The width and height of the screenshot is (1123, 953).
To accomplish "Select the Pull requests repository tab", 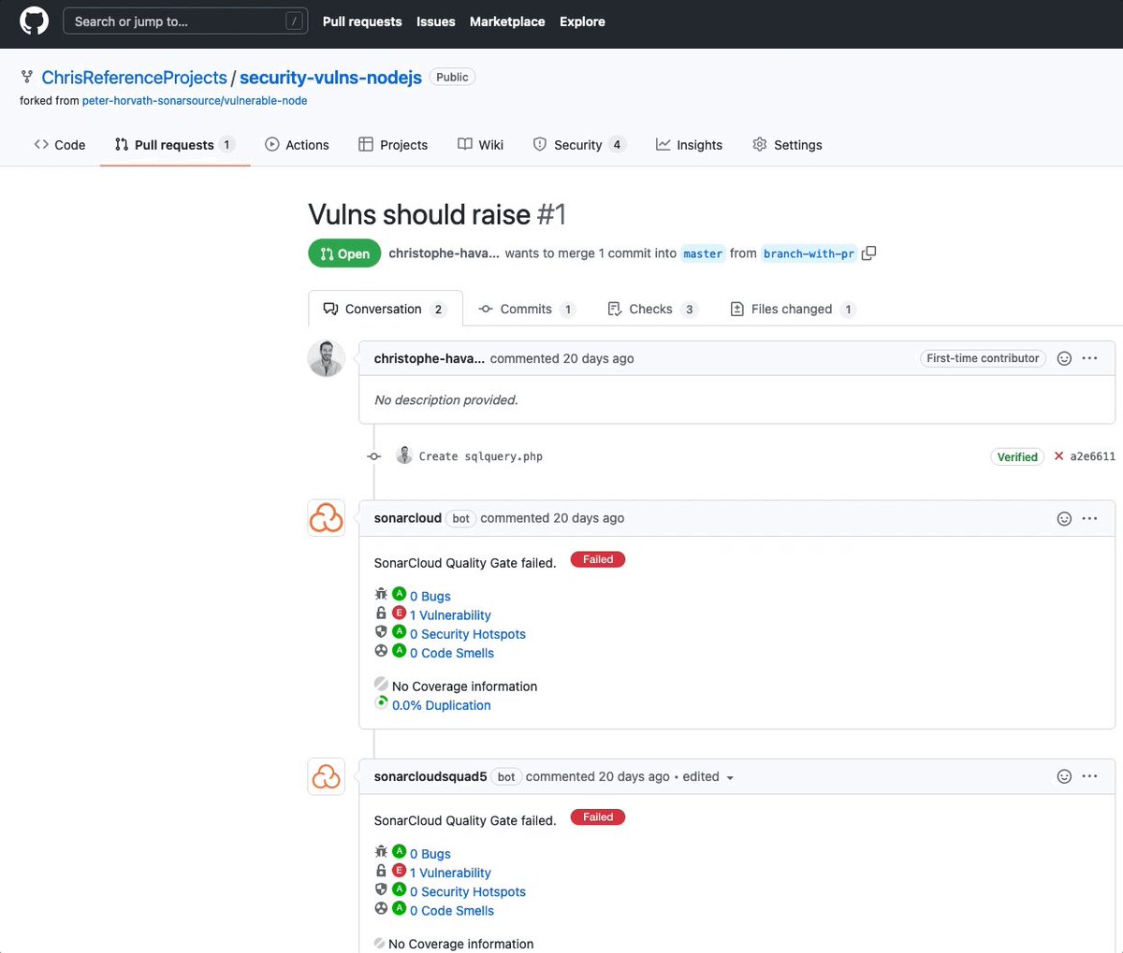I will coord(175,145).
